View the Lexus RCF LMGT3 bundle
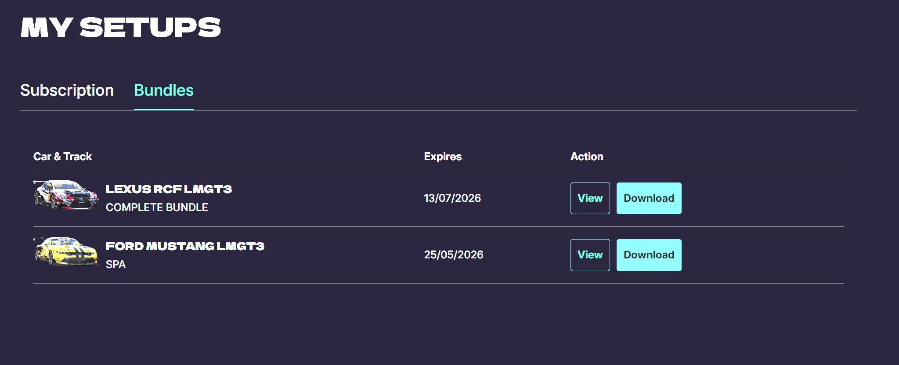This screenshot has width=899, height=365. click(x=590, y=198)
